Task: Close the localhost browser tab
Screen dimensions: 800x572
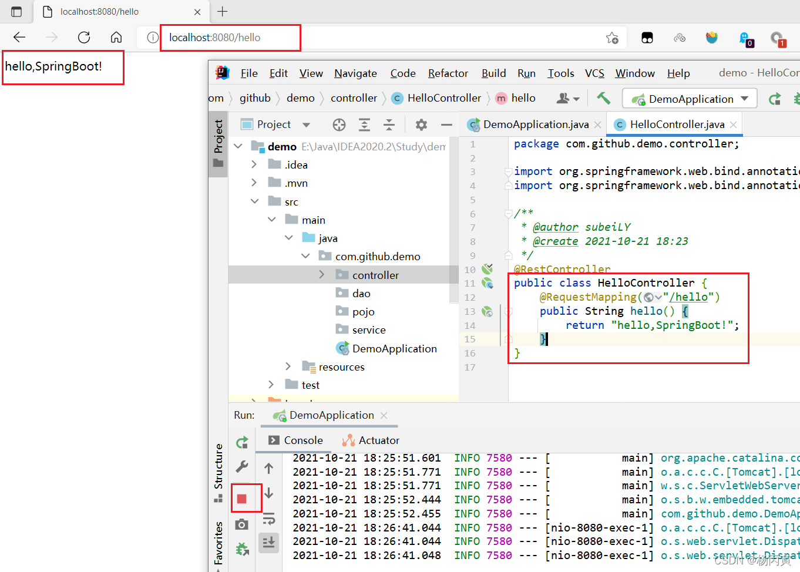Action: coord(197,12)
